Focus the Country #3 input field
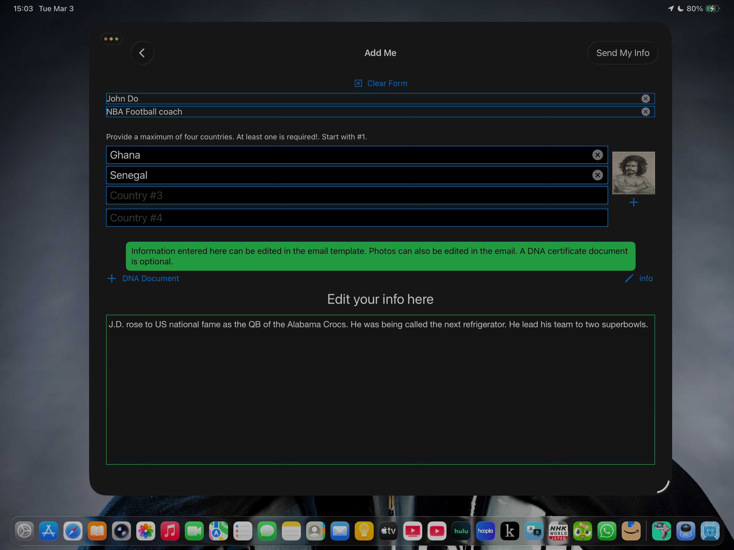 pyautogui.click(x=357, y=195)
